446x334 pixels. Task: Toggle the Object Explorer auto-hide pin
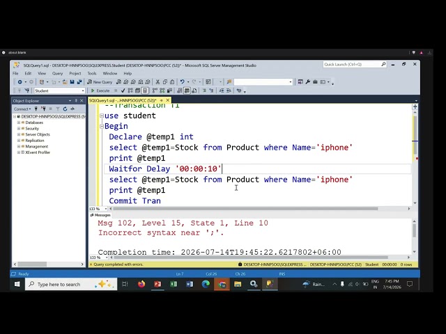[76, 100]
